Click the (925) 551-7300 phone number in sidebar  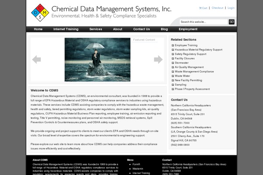(180, 123)
